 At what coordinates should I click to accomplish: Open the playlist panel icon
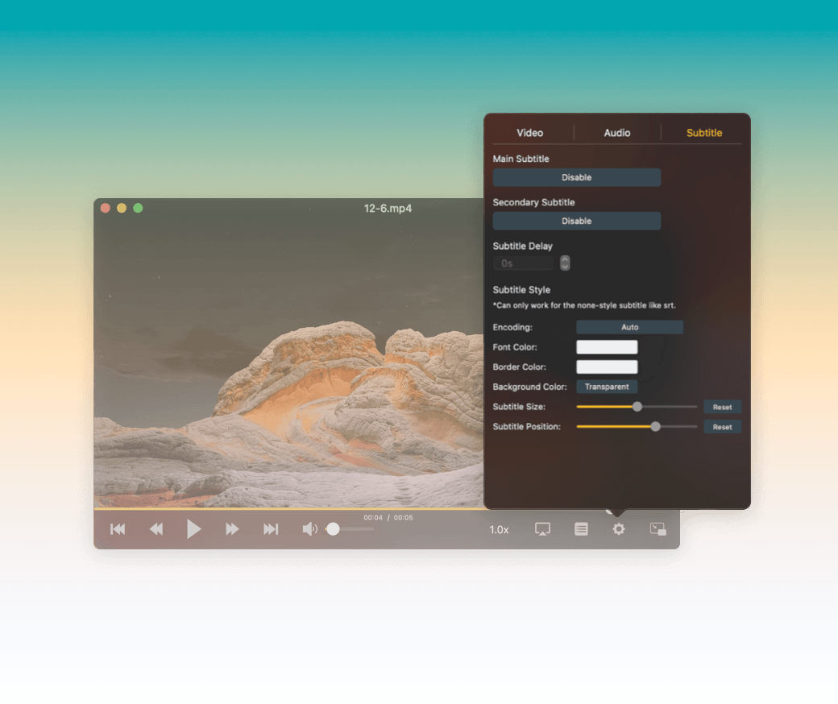pyautogui.click(x=581, y=528)
